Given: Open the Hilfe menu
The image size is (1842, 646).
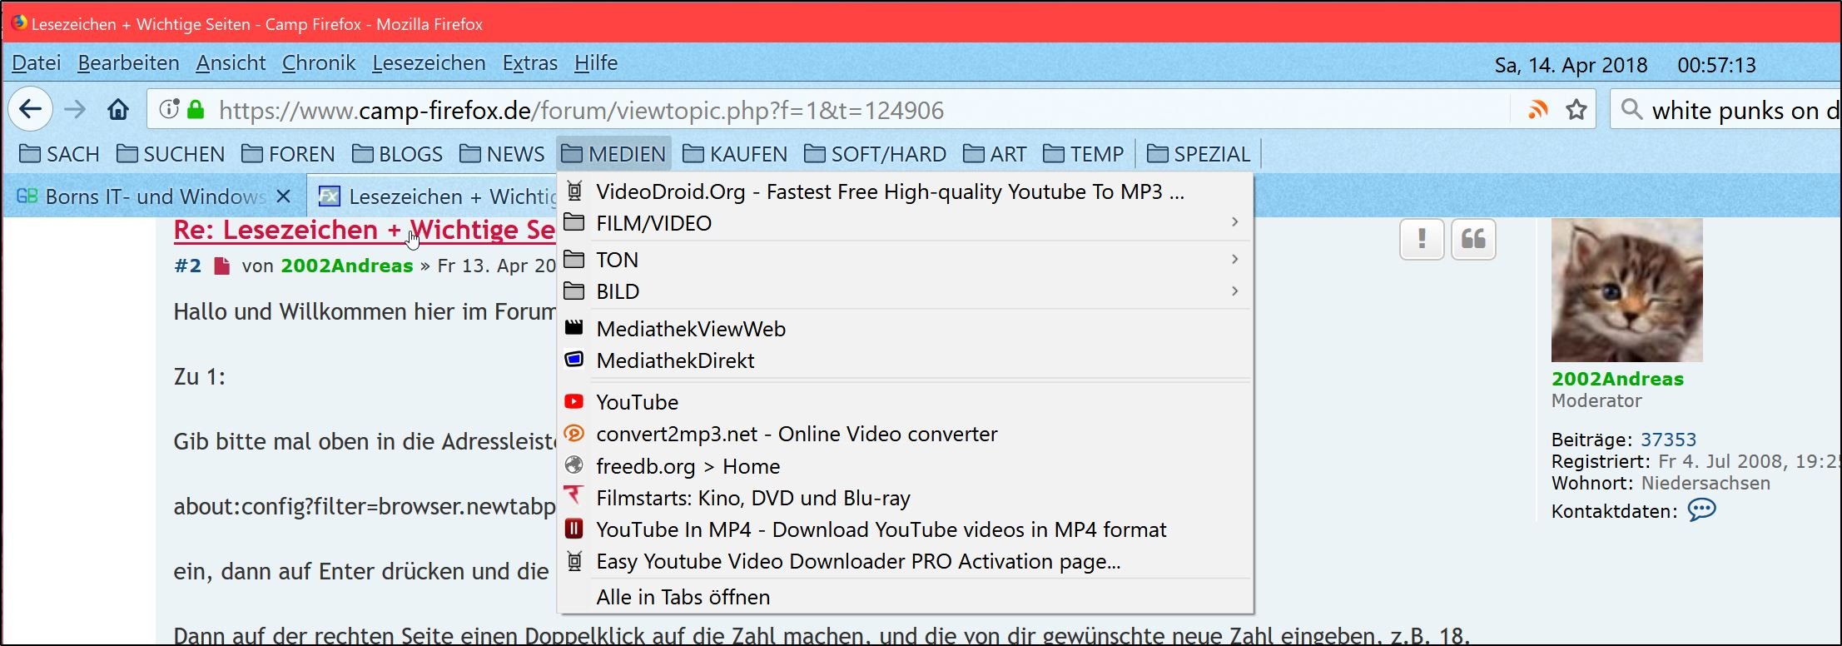Looking at the screenshot, I should pos(596,63).
